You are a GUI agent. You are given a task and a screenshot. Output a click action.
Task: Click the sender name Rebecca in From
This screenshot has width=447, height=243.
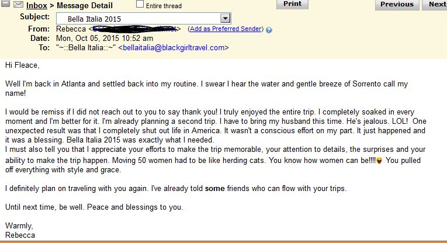[x=71, y=29]
